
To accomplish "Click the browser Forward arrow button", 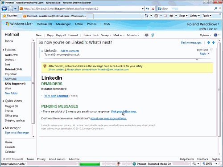I will pos(11,8).
